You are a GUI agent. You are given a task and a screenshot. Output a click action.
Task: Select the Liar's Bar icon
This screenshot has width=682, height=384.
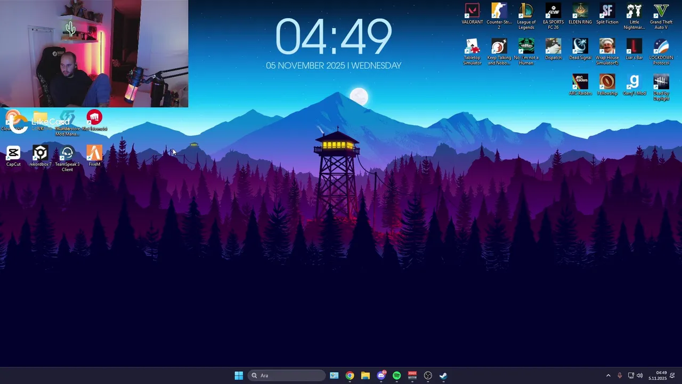[x=634, y=50]
